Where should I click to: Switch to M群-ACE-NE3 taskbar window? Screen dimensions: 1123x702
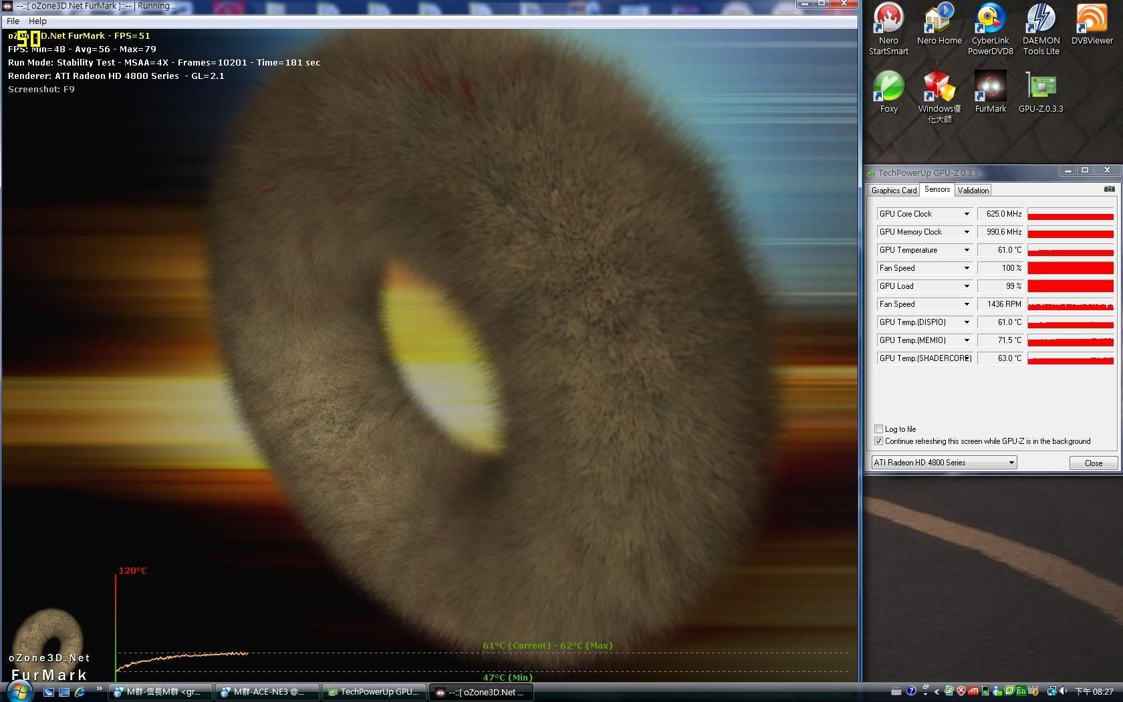(267, 692)
